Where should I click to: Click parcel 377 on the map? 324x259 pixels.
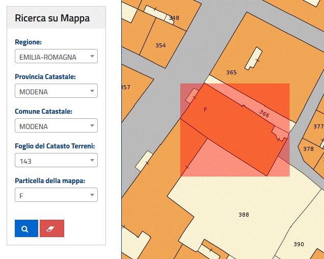318,126
